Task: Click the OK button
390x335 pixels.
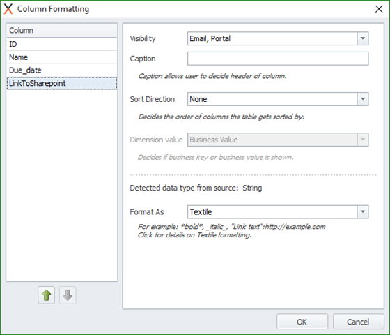Action: click(x=302, y=322)
